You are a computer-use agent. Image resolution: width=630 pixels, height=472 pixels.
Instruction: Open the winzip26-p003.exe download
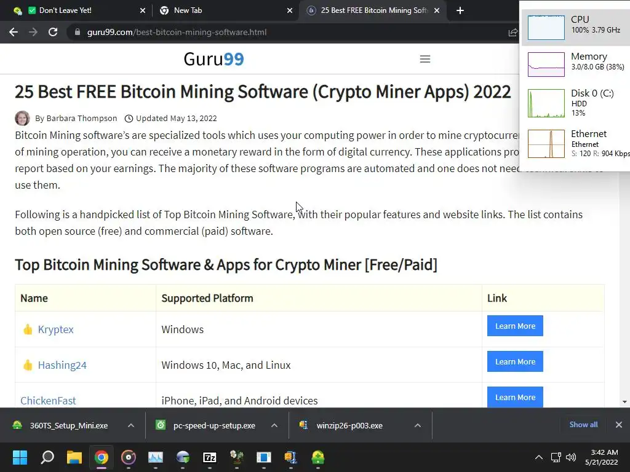coord(349,425)
